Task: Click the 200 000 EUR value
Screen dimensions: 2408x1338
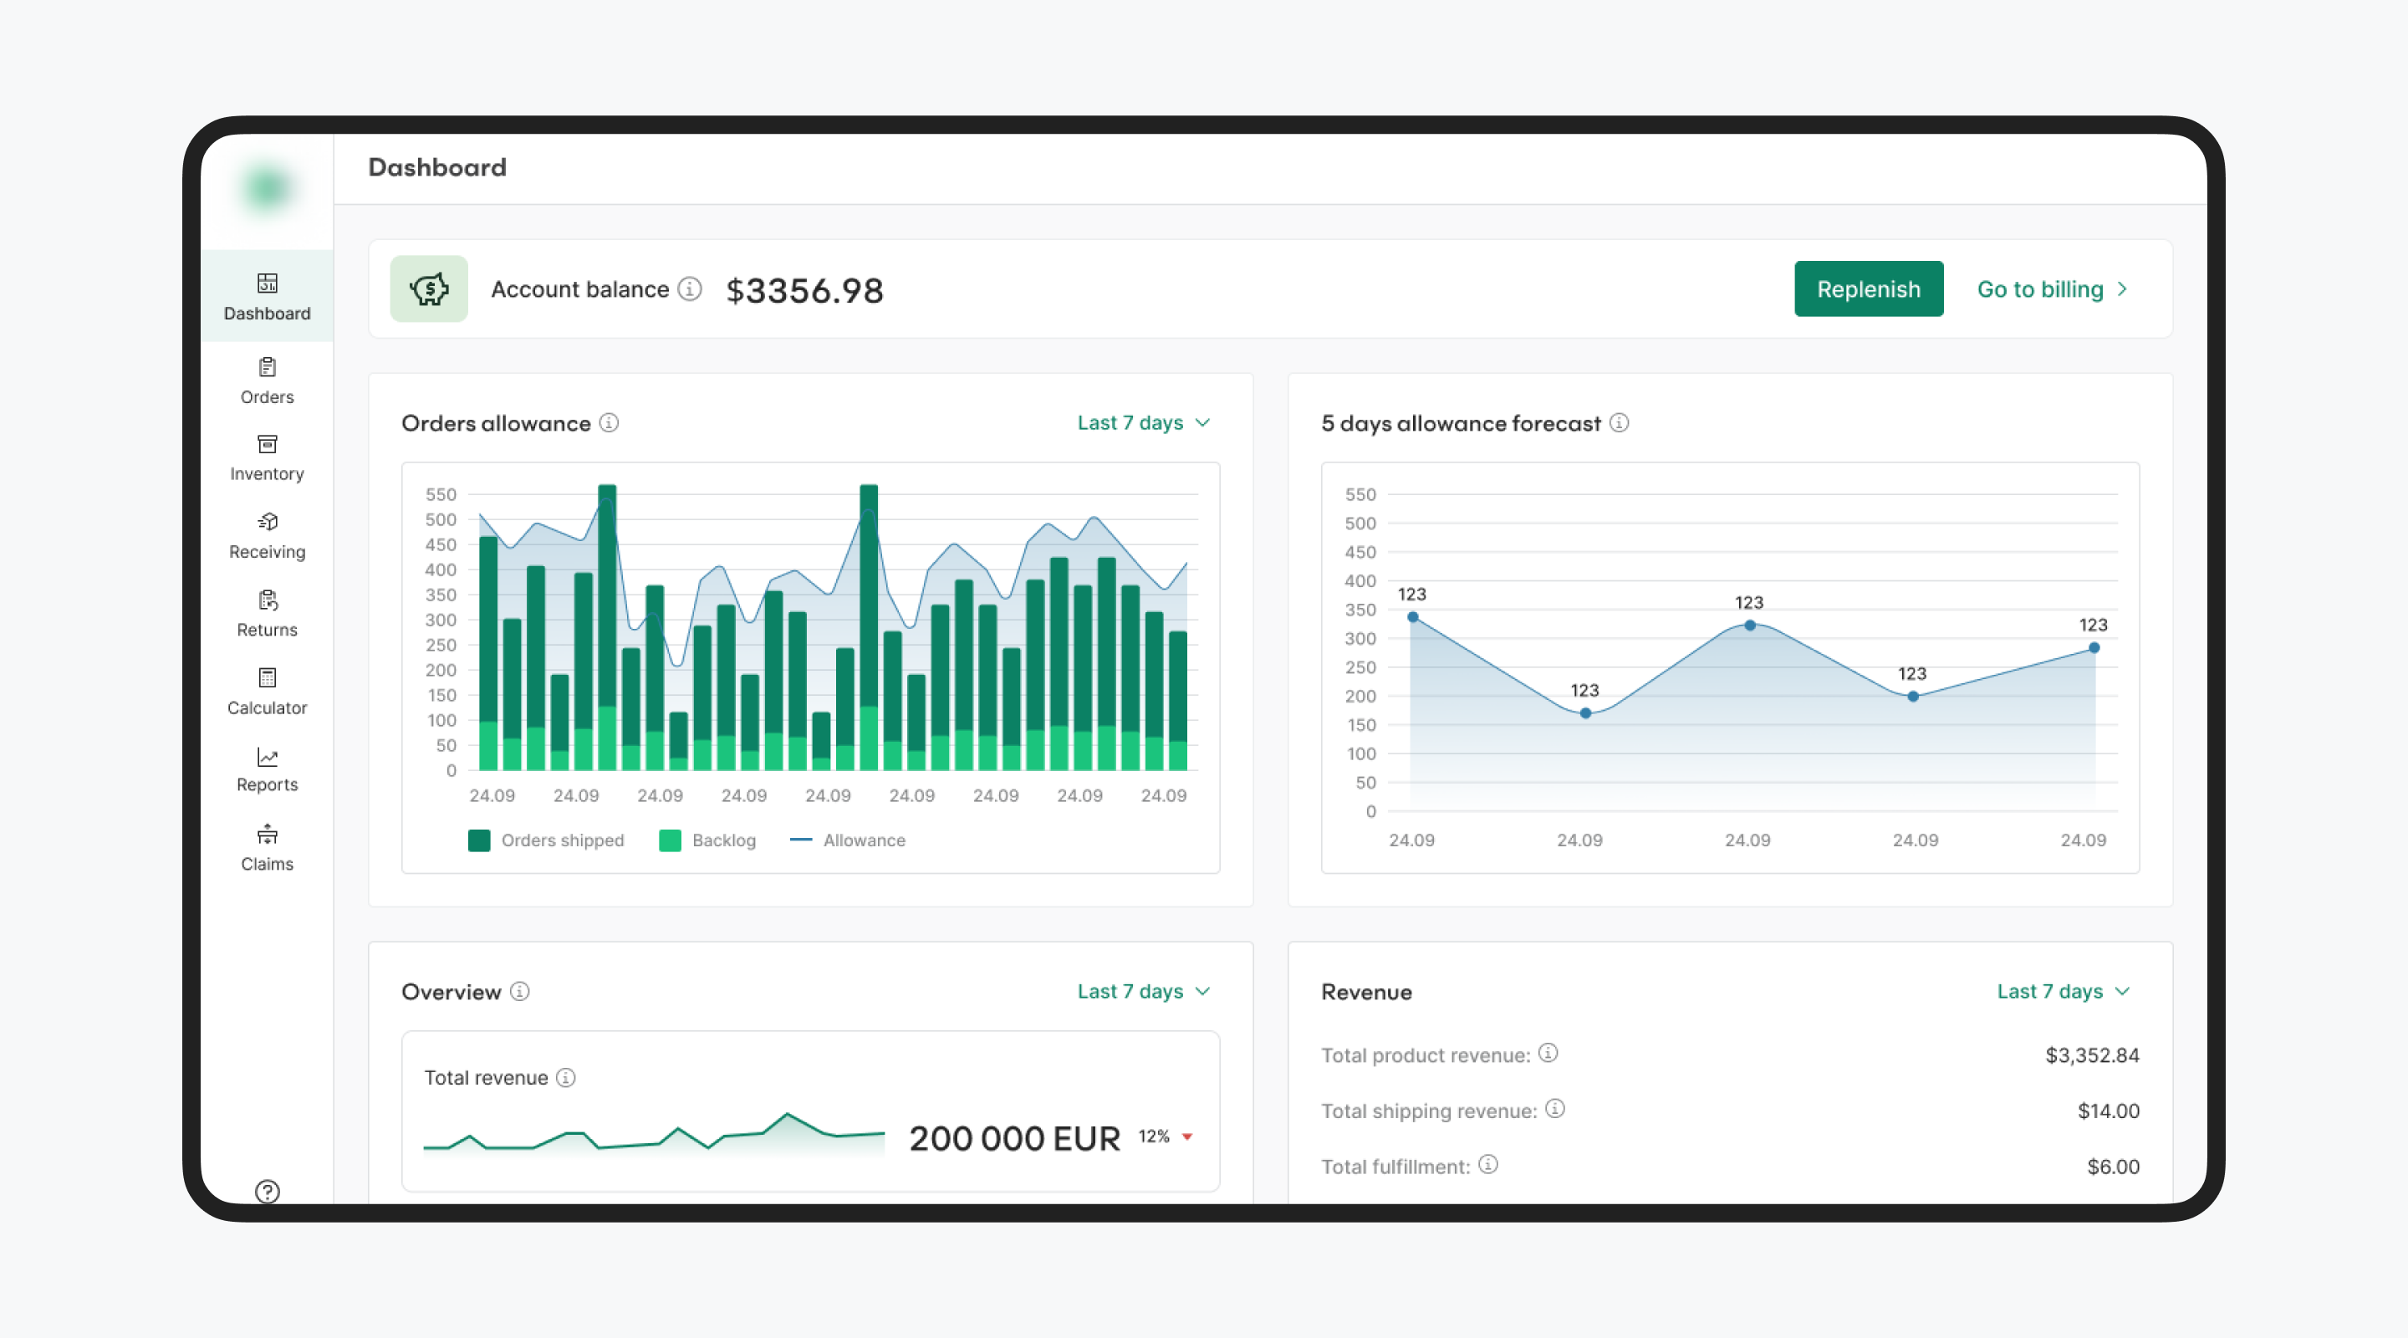Action: click(1014, 1138)
